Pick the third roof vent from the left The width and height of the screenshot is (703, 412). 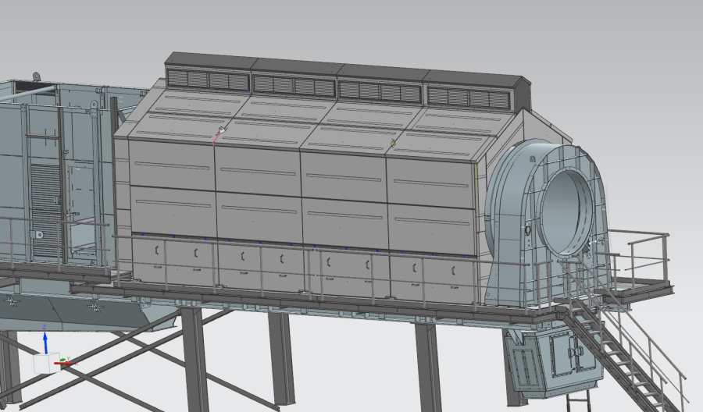pos(380,92)
